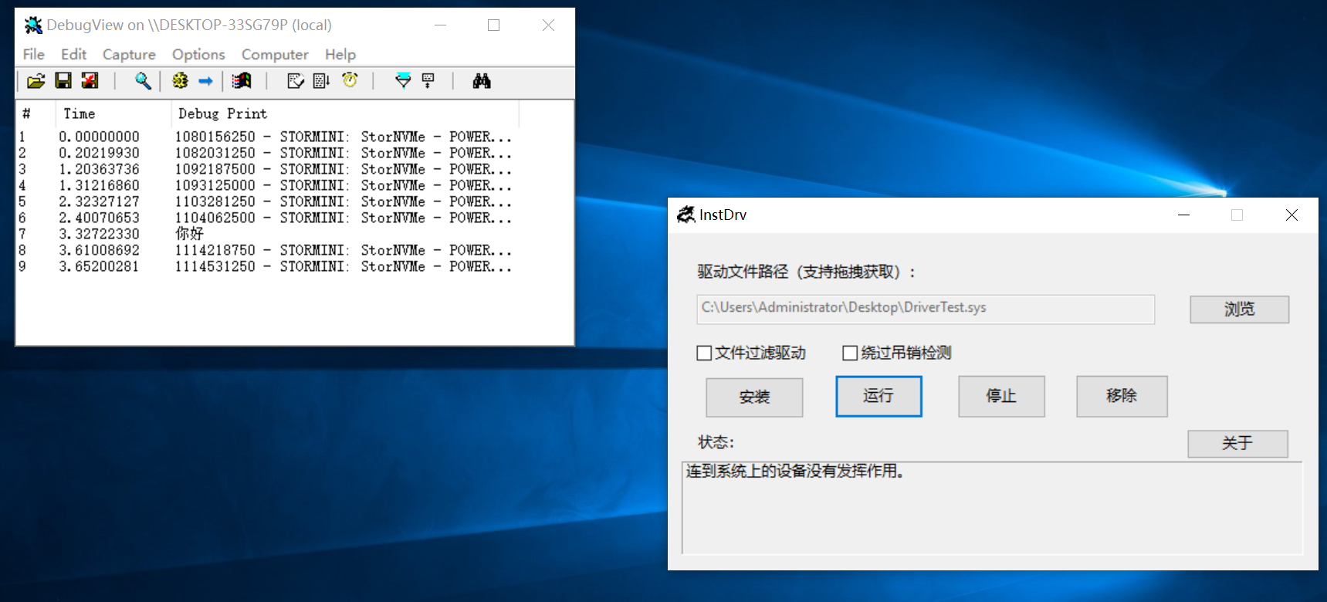Open the Edit menu in DebugView

click(x=73, y=54)
